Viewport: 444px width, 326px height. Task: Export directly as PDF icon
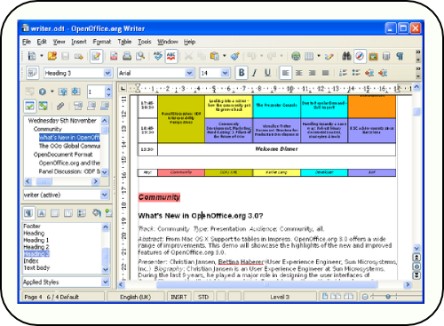coord(114,56)
